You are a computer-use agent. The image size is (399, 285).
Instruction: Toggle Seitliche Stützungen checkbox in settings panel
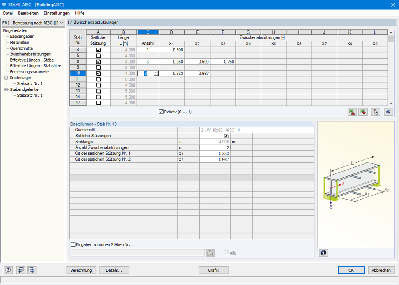(226, 136)
